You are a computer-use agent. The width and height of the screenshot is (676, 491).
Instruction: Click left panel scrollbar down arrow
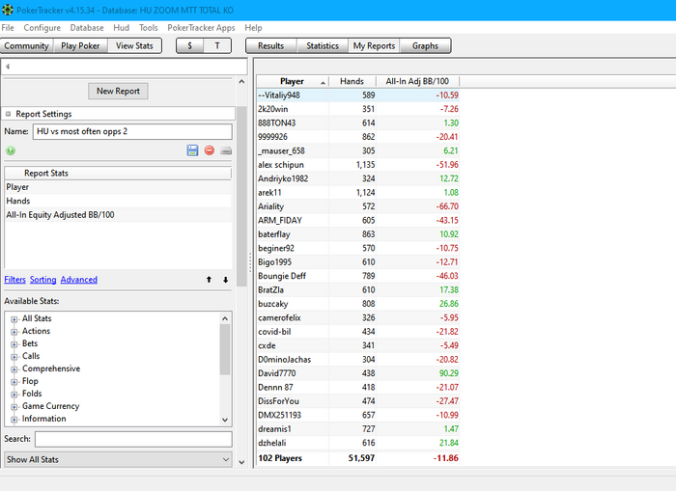click(x=241, y=462)
